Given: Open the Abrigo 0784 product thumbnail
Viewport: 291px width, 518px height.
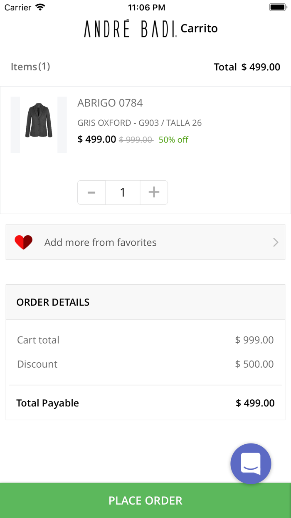Looking at the screenshot, I should pyautogui.click(x=39, y=125).
